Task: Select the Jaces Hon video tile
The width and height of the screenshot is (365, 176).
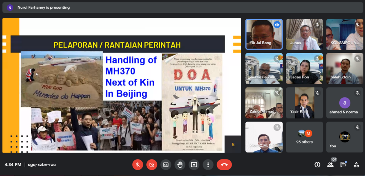Action: pos(304,69)
